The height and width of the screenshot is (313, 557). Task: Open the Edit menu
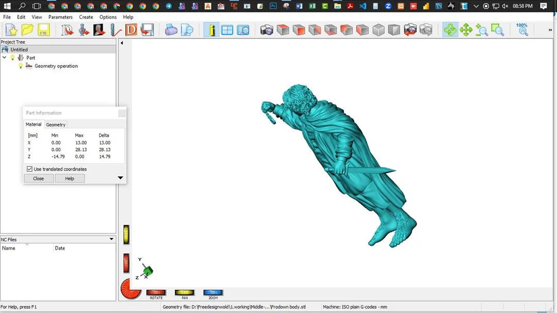pos(21,17)
